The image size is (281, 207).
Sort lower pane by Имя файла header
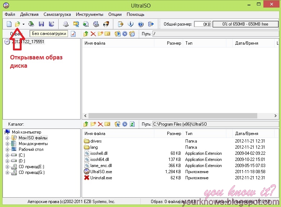[x=118, y=134]
